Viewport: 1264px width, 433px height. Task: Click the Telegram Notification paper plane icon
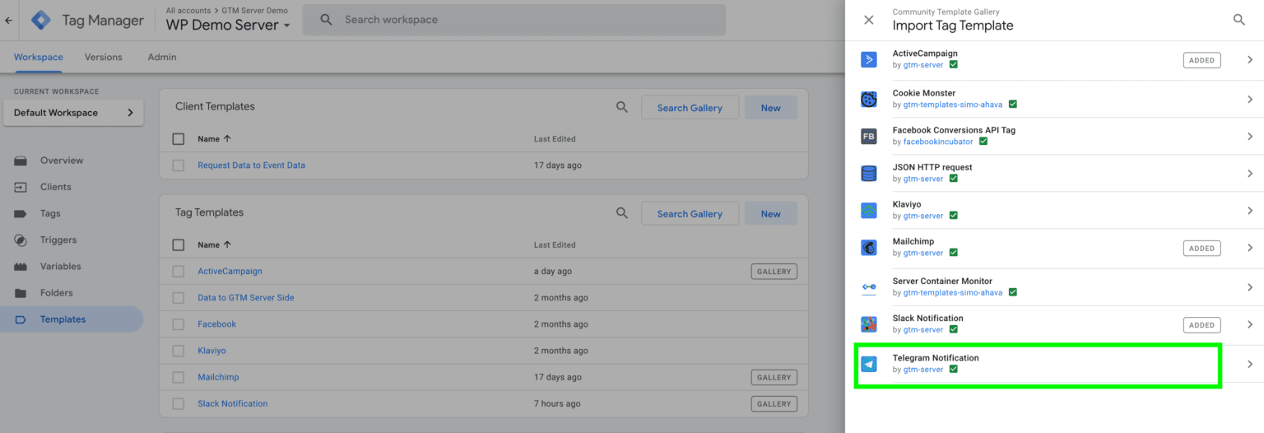869,364
